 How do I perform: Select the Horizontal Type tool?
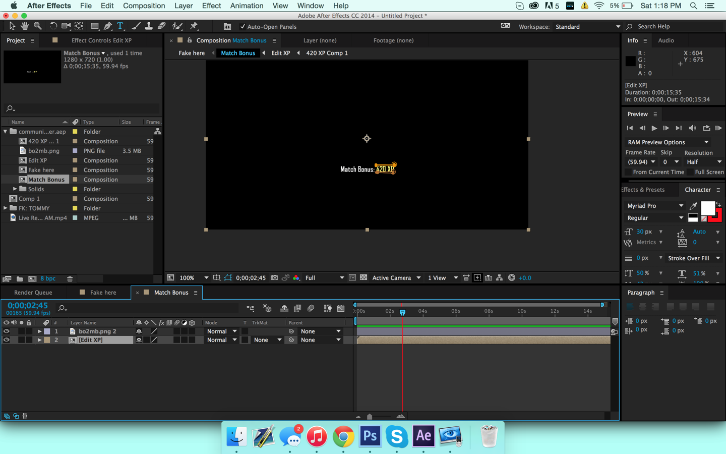[x=120, y=26]
